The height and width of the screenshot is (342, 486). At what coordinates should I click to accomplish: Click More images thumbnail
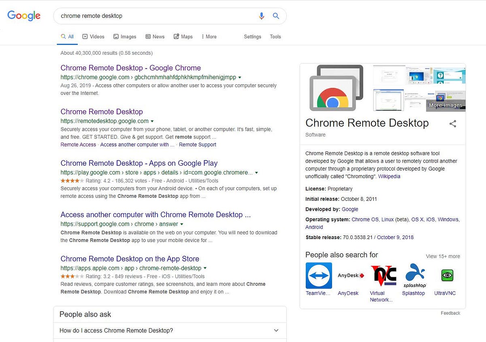point(445,101)
